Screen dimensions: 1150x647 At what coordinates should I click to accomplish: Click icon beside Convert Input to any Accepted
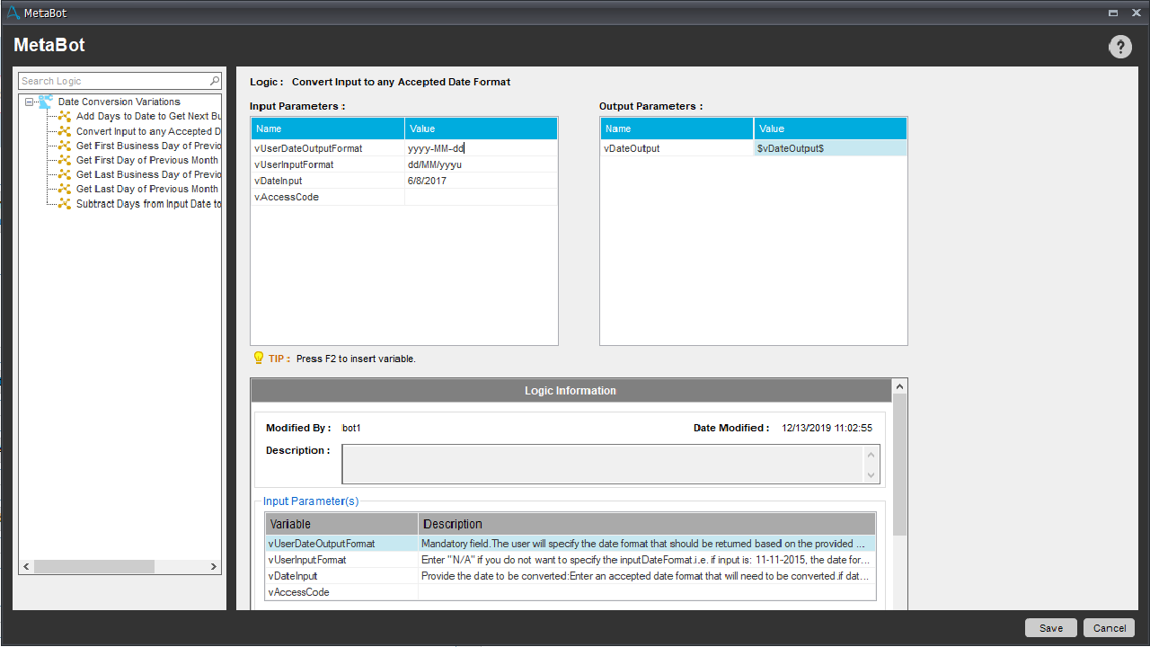click(x=65, y=131)
